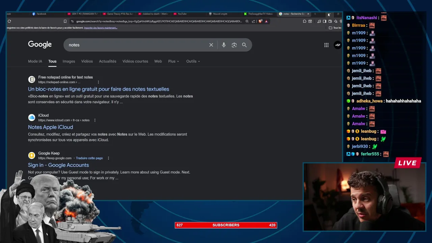Submit search with the magnifier icon
The image size is (432, 243).
244,45
